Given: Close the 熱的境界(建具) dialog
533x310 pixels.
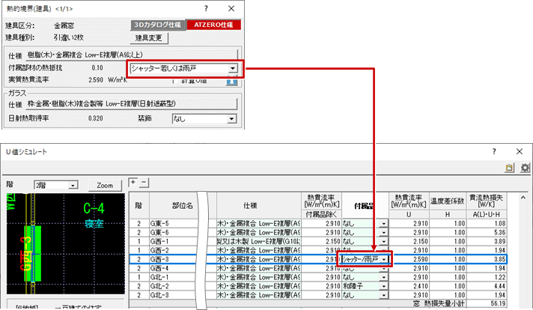Looking at the screenshot, I should 231,8.
